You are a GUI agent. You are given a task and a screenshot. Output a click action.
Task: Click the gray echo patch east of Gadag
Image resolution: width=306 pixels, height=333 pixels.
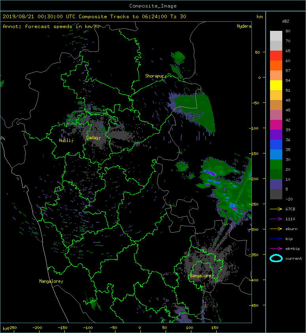(119, 135)
